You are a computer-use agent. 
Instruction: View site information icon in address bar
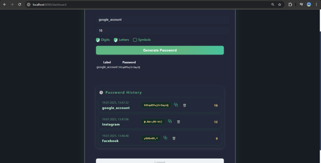[29, 4]
